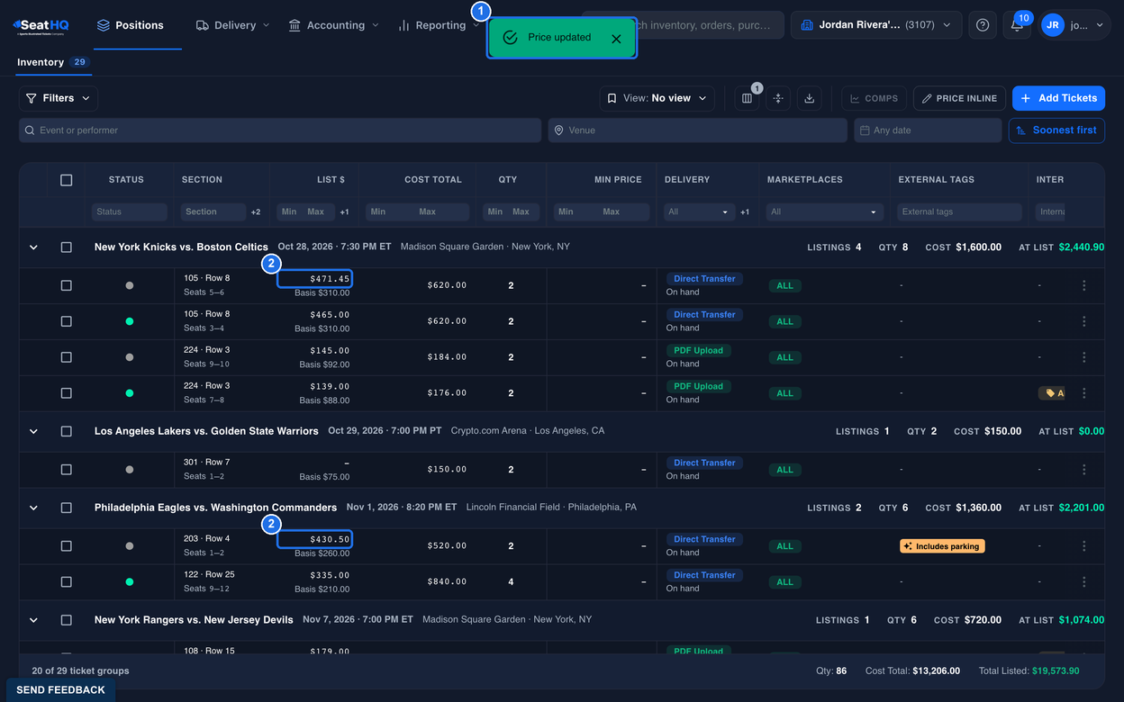Open row menu for 105 Row 8 Seats 5–6
Image resolution: width=1124 pixels, height=702 pixels.
coord(1084,285)
